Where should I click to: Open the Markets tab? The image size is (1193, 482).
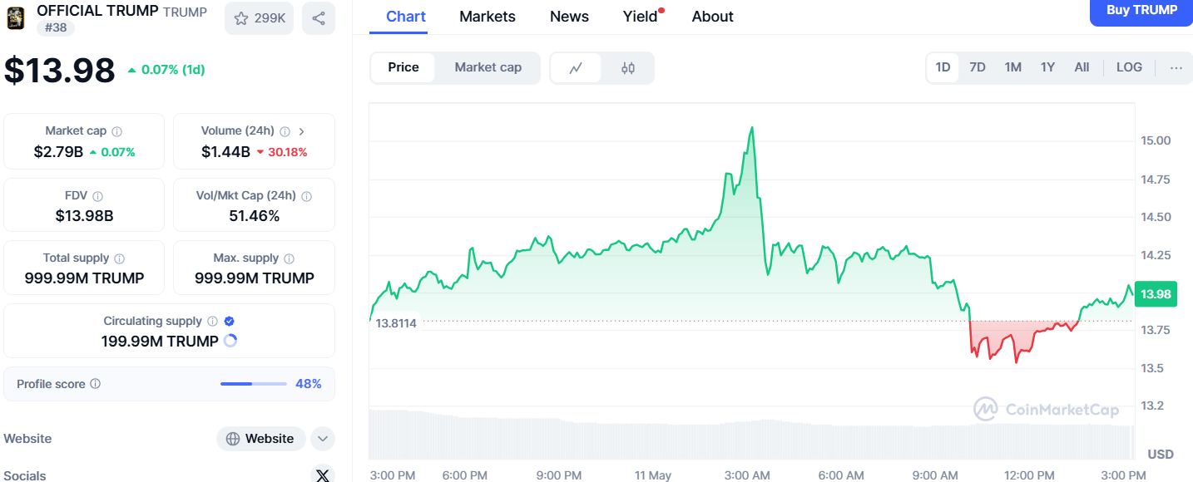[x=488, y=17]
